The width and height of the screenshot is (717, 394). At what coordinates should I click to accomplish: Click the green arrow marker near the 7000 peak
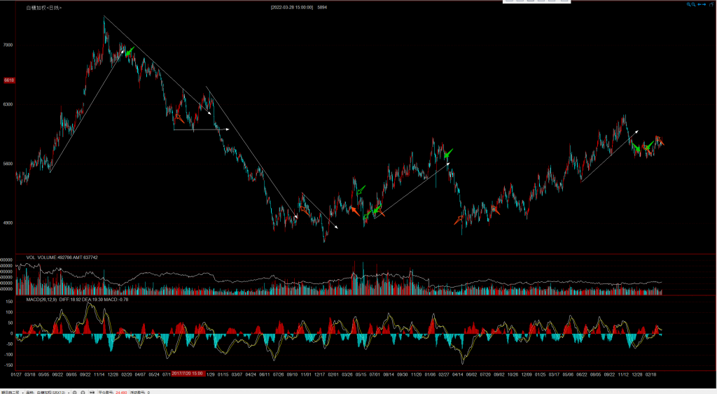click(130, 50)
